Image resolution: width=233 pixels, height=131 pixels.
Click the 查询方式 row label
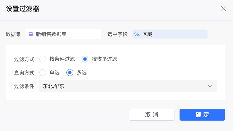24,73
